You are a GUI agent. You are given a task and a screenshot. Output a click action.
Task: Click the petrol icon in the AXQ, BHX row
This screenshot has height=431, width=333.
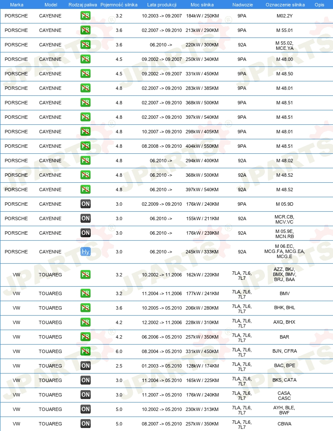point(86,322)
